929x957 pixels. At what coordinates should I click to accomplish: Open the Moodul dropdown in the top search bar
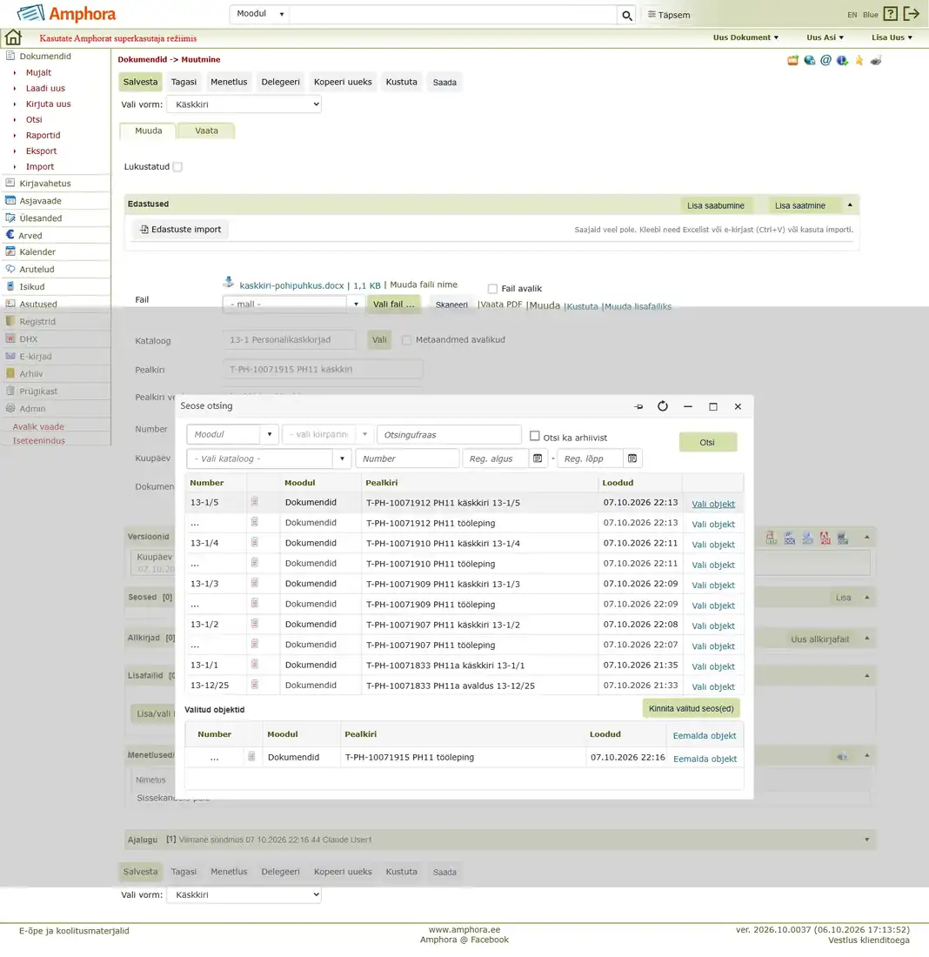260,14
